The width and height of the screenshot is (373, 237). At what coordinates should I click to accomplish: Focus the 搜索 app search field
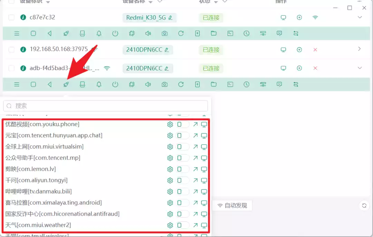click(105, 106)
